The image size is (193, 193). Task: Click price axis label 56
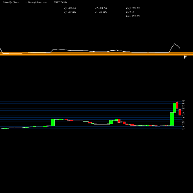point(183,108)
